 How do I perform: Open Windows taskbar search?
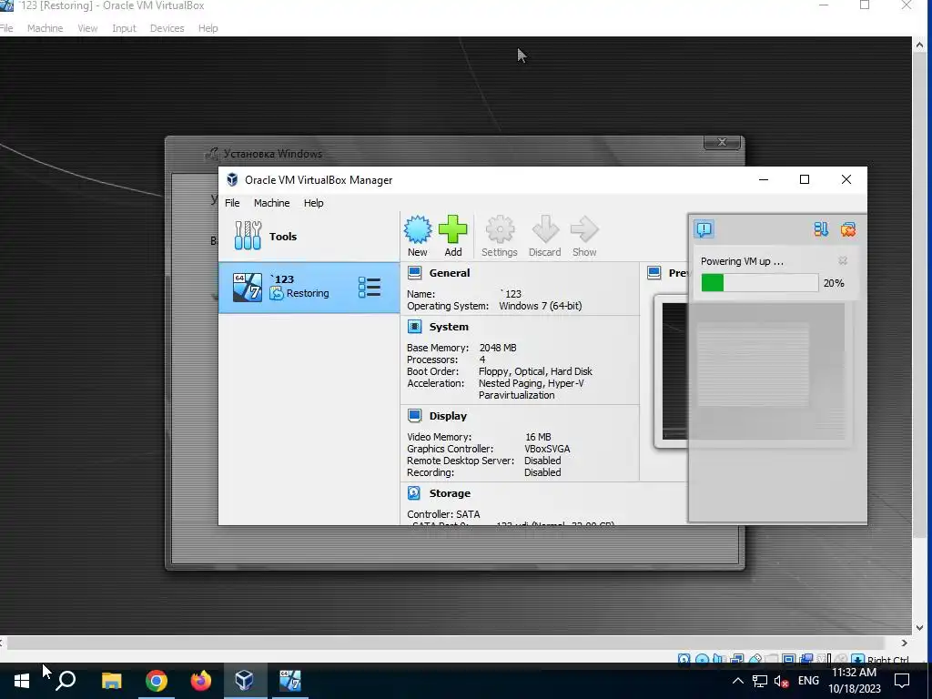tap(66, 681)
